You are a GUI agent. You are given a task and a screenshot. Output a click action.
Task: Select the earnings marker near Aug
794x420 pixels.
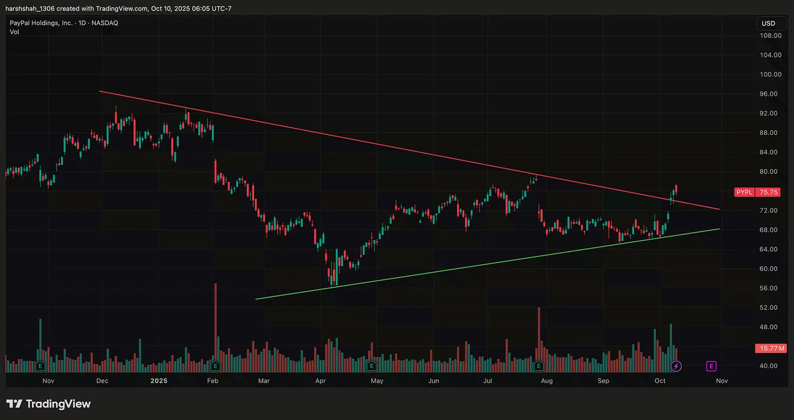point(539,366)
